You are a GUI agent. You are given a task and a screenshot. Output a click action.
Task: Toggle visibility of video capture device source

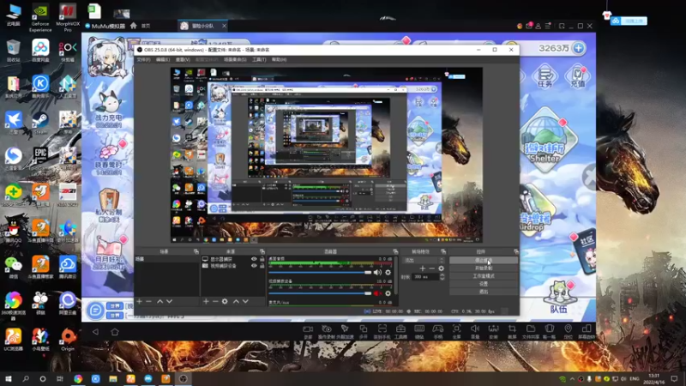tap(254, 266)
